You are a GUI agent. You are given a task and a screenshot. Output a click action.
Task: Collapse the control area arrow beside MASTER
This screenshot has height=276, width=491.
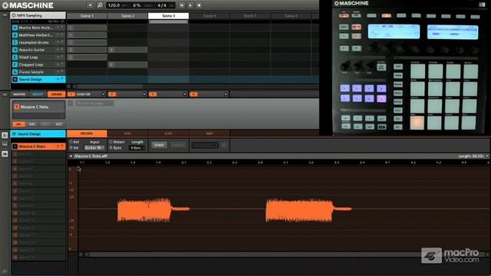click(x=5, y=94)
